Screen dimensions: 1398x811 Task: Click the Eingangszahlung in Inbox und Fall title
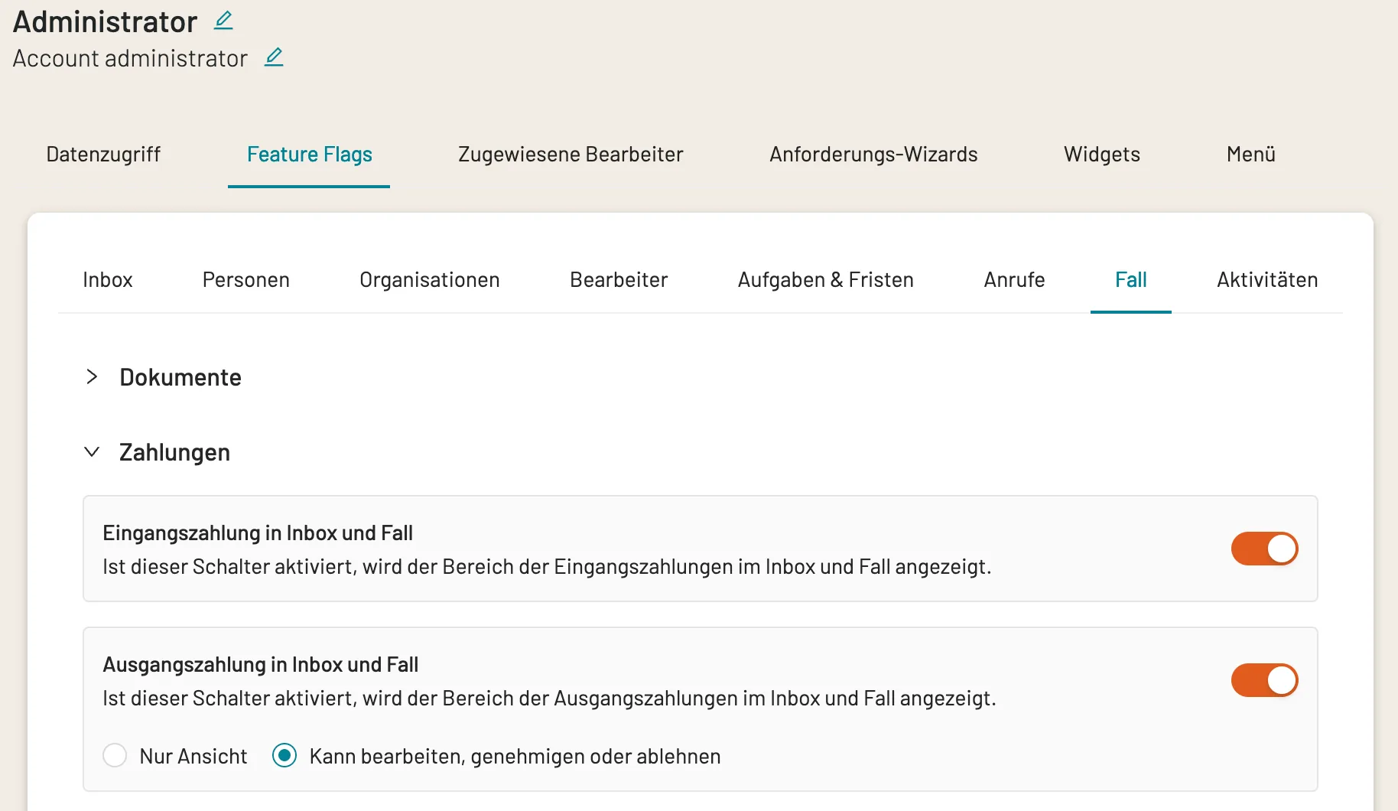tap(258, 533)
